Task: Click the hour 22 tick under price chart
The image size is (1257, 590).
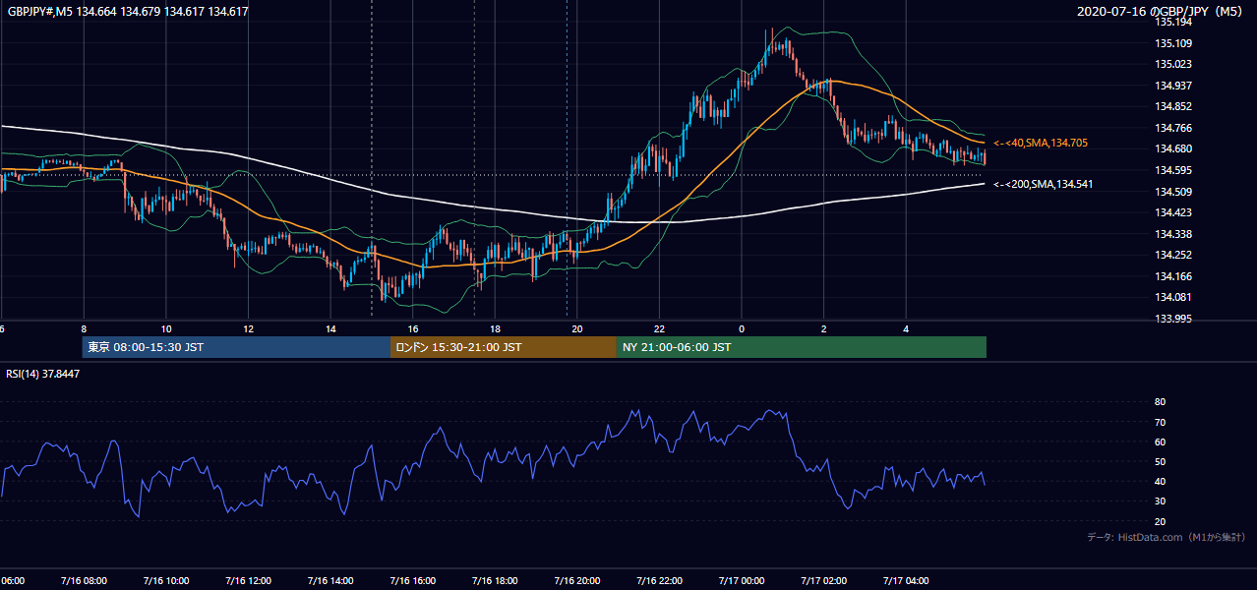Action: 659,329
